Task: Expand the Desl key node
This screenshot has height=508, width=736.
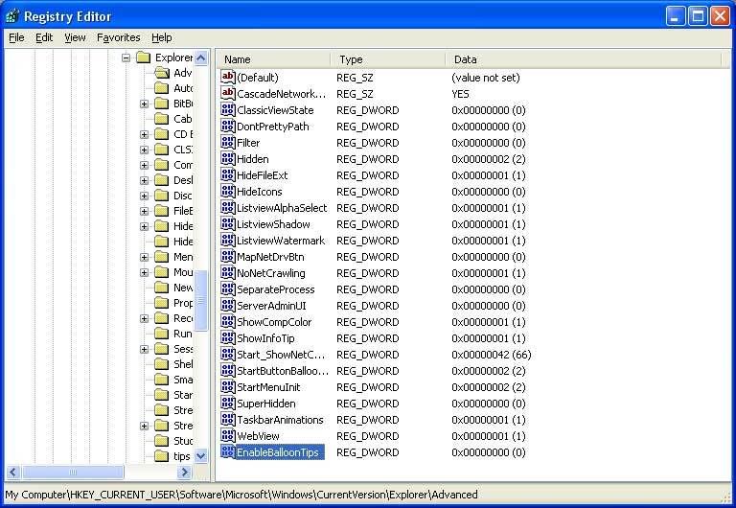Action: point(144,180)
